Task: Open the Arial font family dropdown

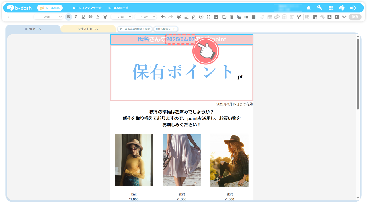Action: pyautogui.click(x=48, y=17)
